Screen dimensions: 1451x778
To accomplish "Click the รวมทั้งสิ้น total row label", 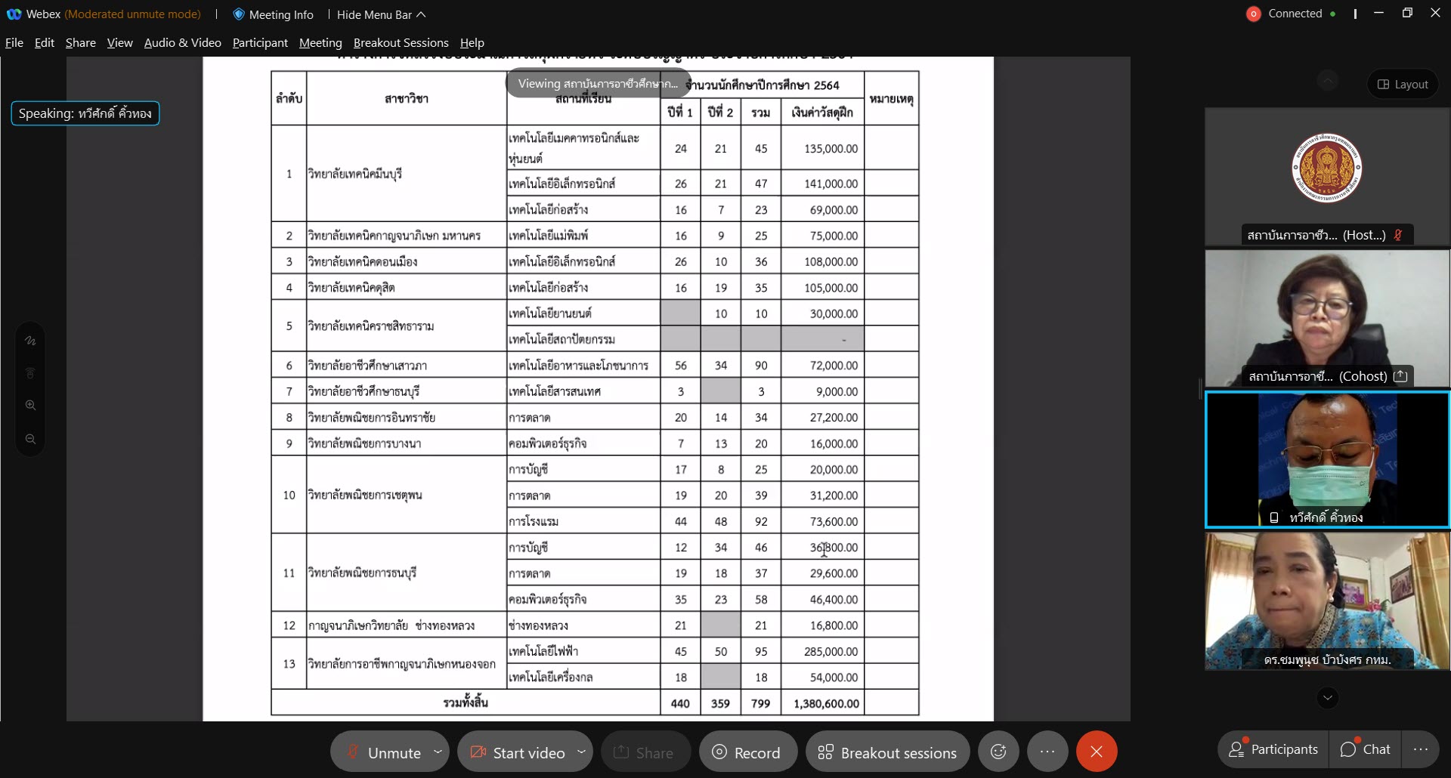I will click(466, 702).
